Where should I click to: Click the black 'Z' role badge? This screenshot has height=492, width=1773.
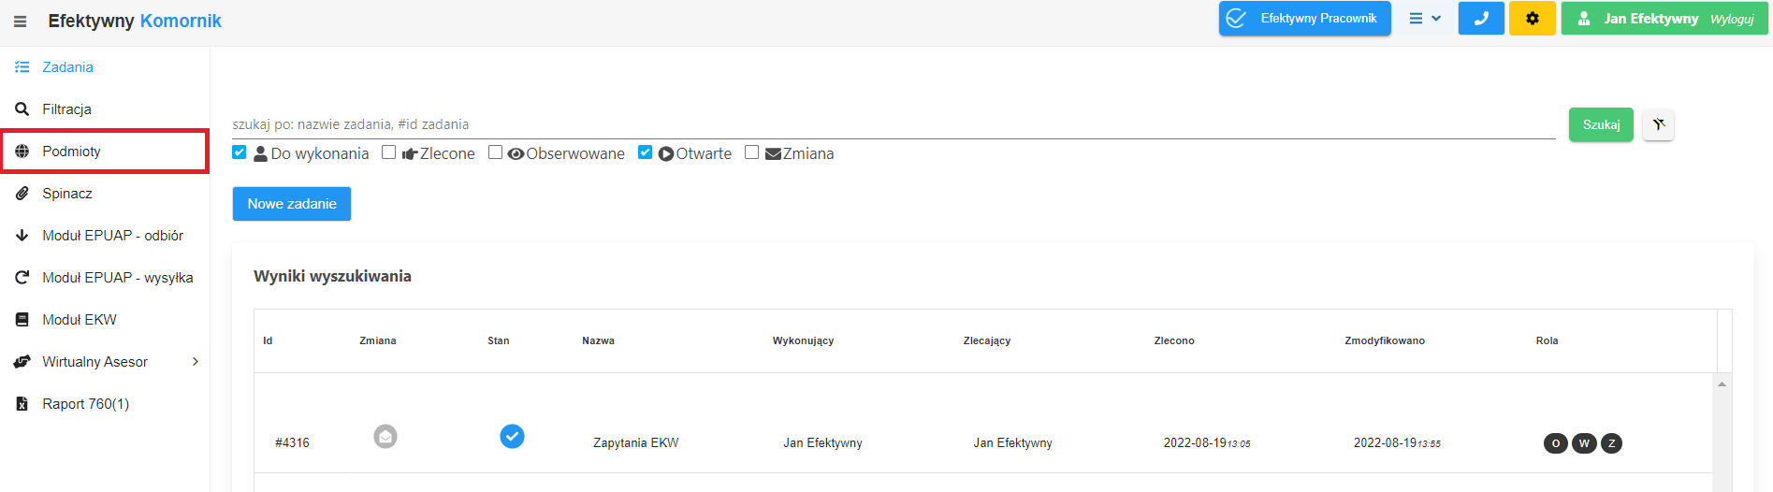click(1611, 443)
